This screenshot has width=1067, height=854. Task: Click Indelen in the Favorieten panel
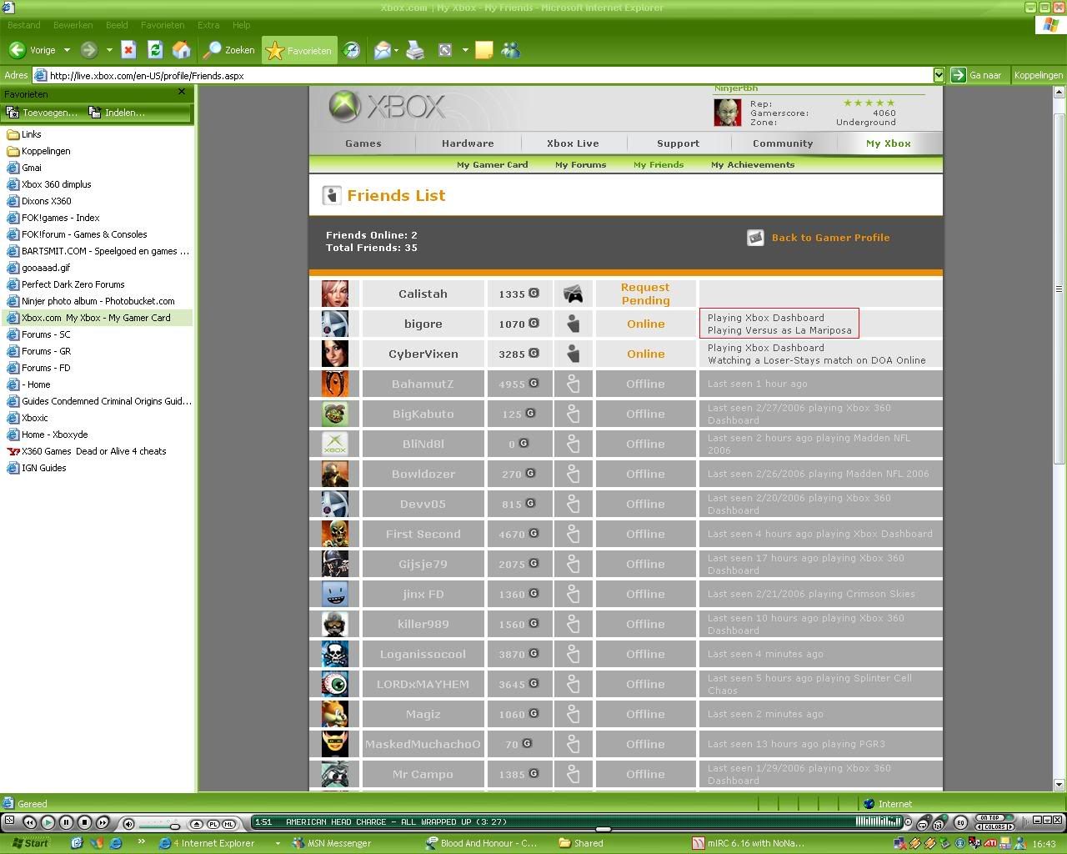[117, 113]
